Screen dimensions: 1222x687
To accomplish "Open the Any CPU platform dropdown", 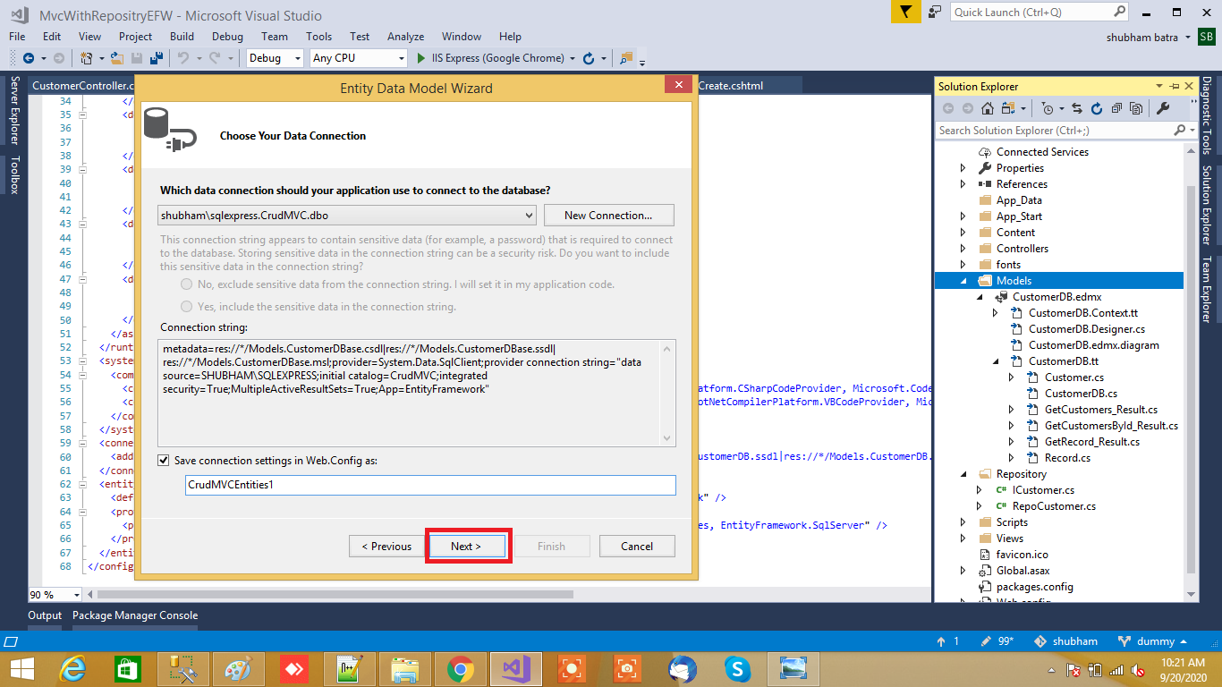I will (401, 58).
